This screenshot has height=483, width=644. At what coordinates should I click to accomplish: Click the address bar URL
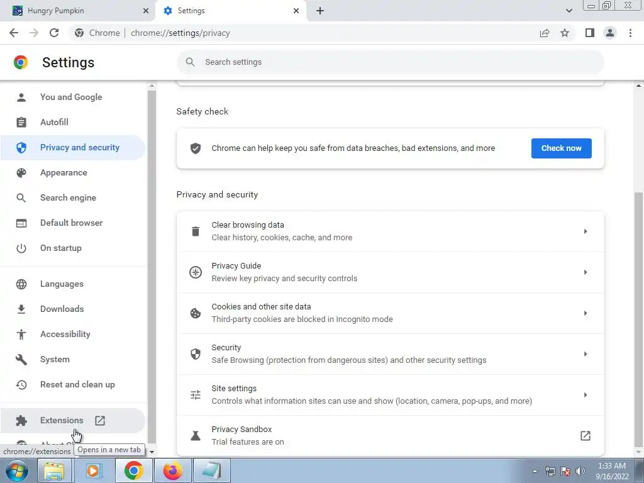click(x=180, y=33)
